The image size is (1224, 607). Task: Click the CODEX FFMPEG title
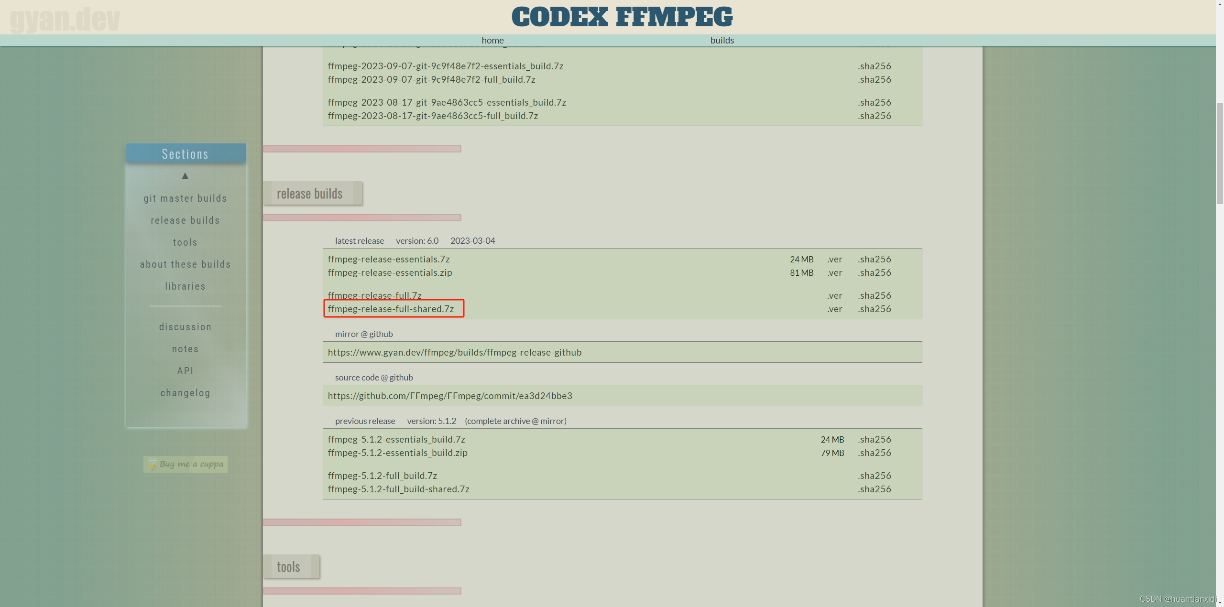pyautogui.click(x=622, y=17)
